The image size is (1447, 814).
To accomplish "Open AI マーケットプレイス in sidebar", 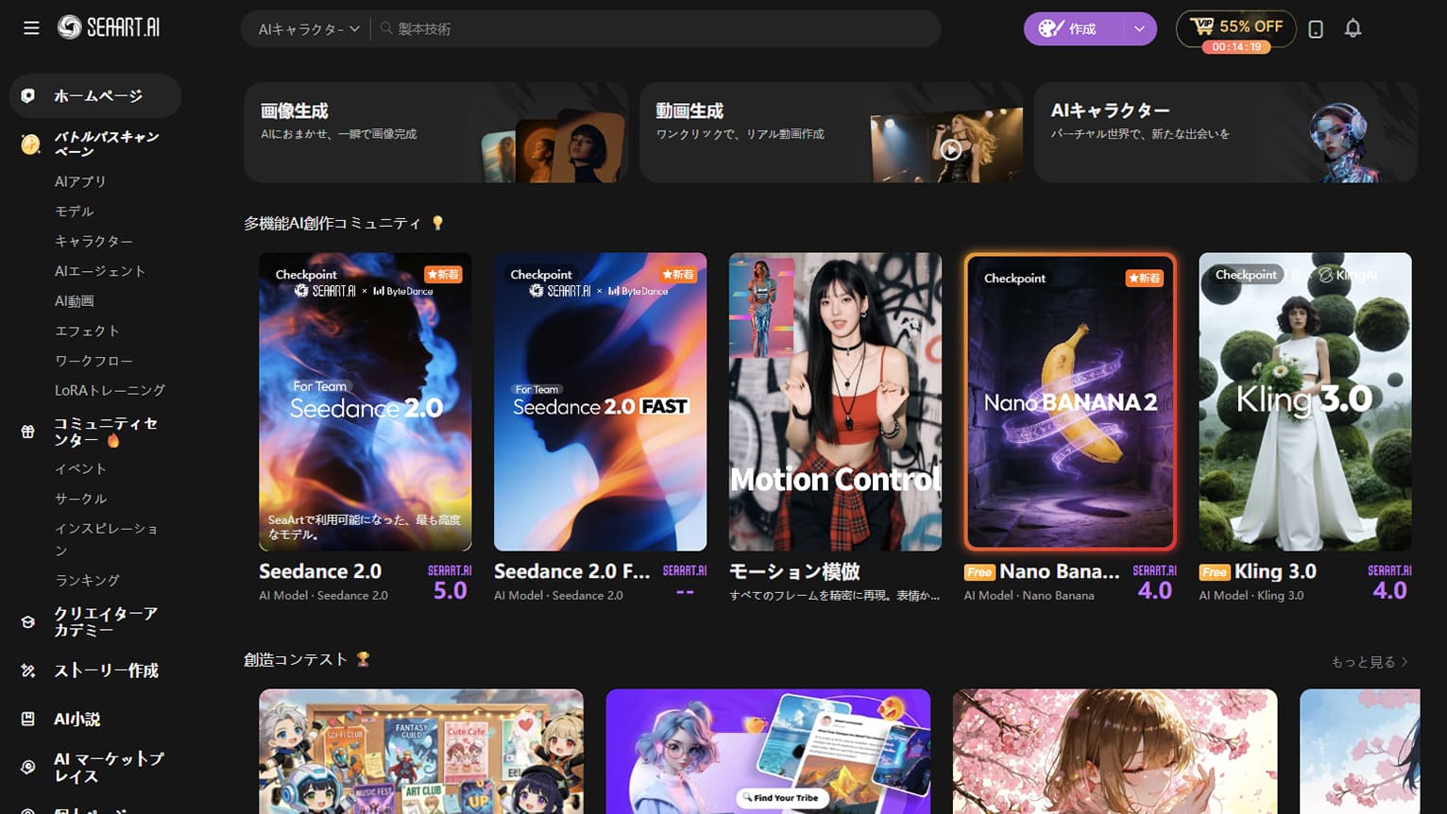I will (x=109, y=767).
